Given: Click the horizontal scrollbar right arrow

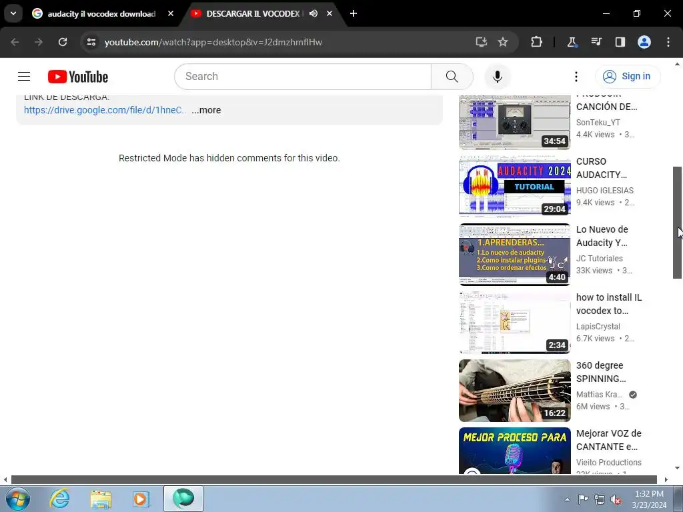Looking at the screenshot, I should tap(666, 479).
